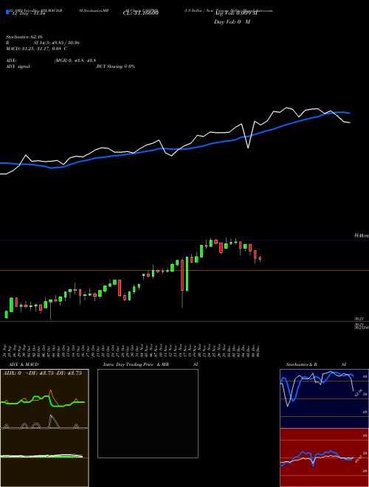This screenshot has width=369, height=487.
Task: Click the 'BUY Slowing @ 0%' signal text
Action: tap(116, 66)
